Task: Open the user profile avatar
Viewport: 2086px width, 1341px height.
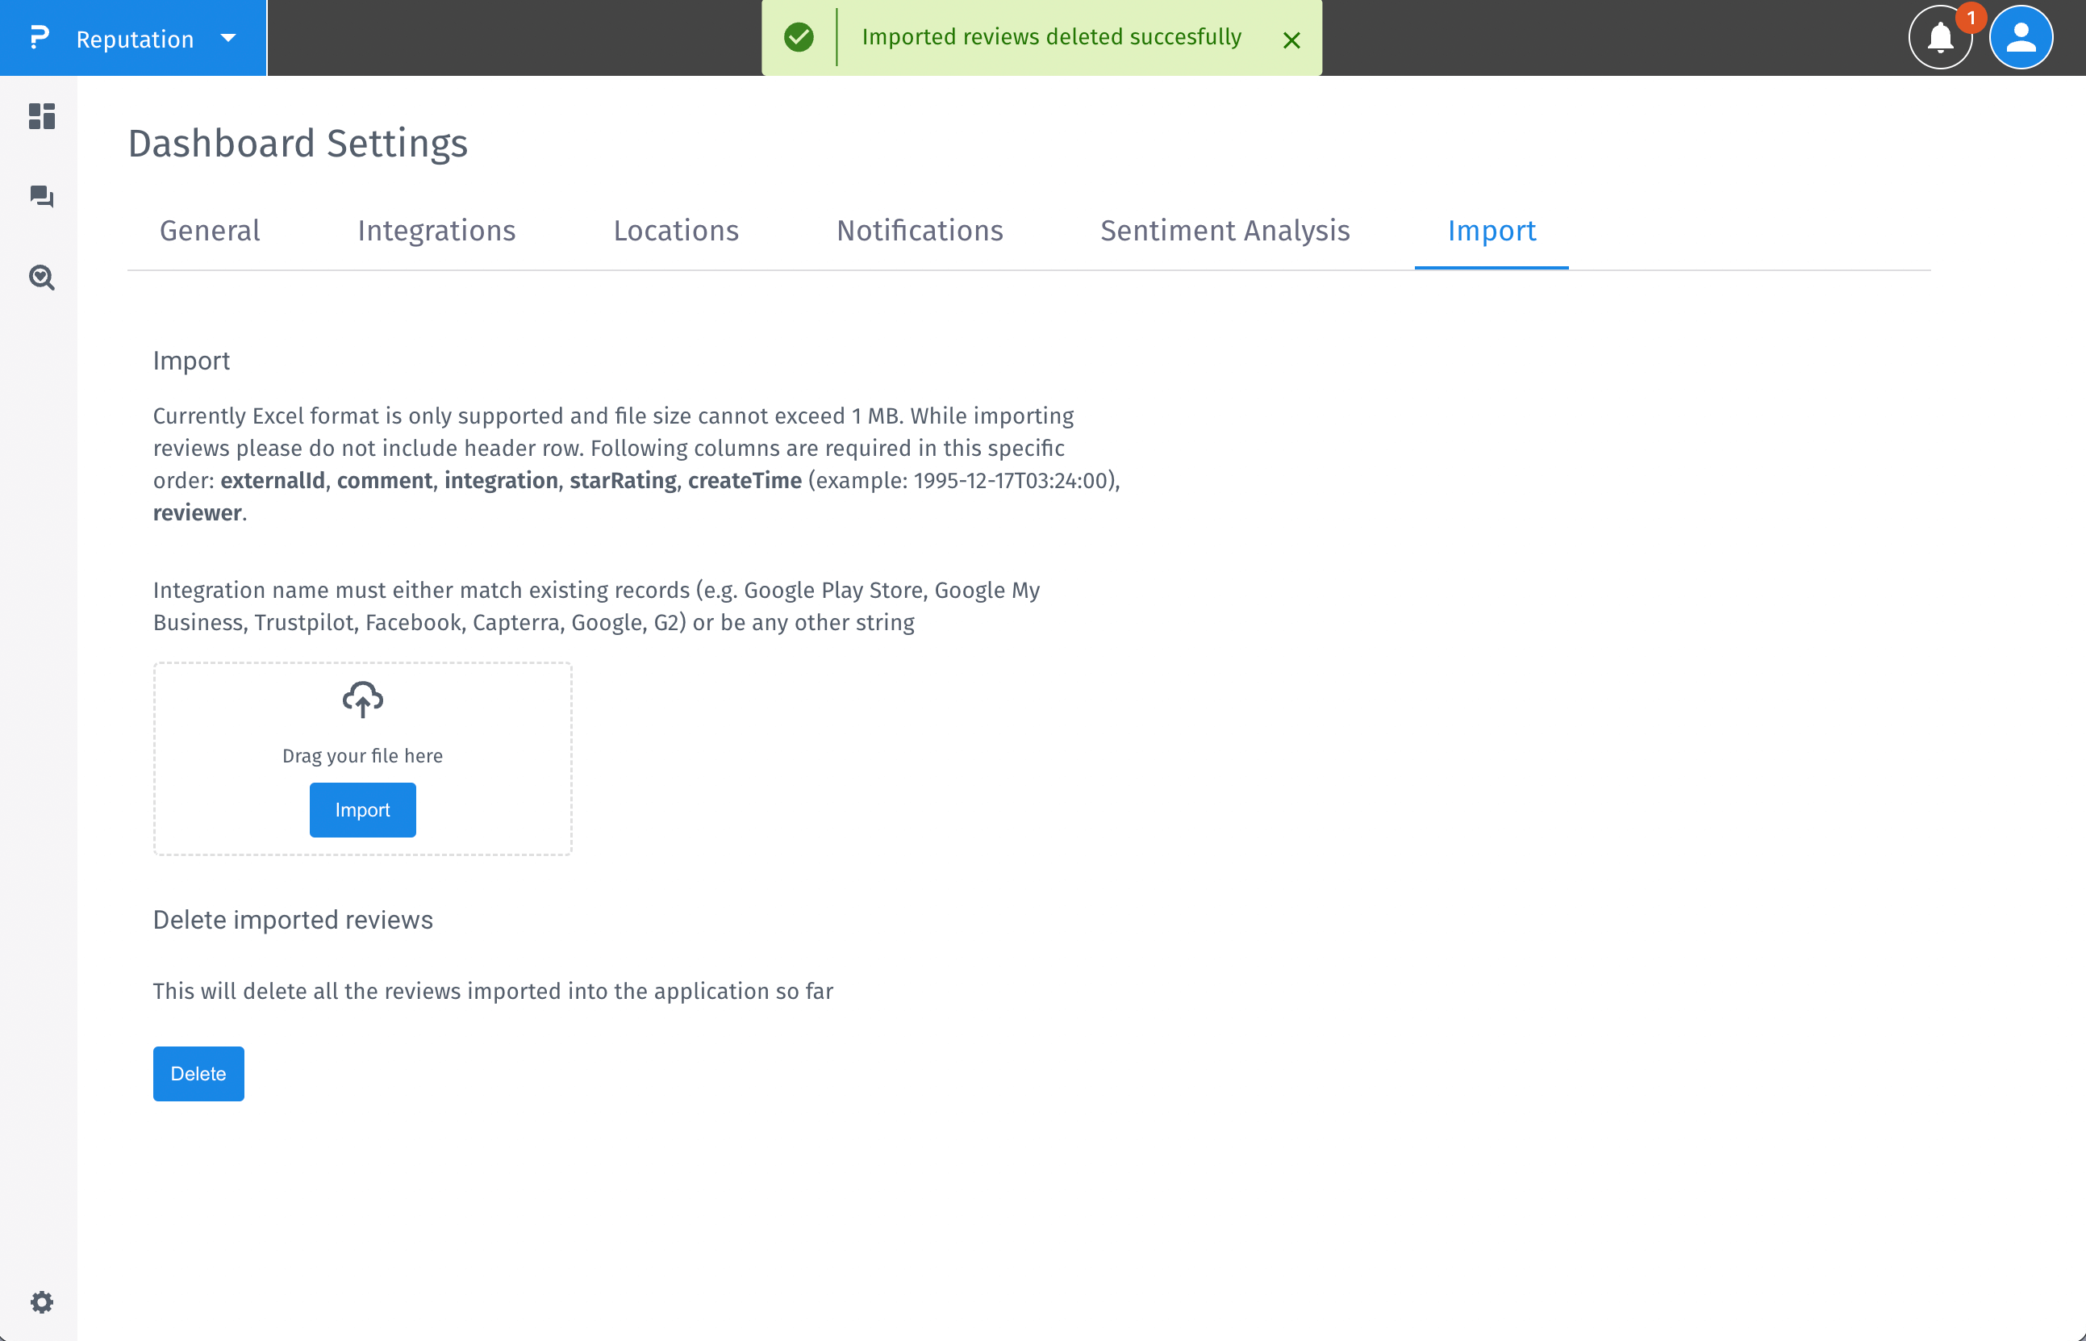Action: point(2020,37)
